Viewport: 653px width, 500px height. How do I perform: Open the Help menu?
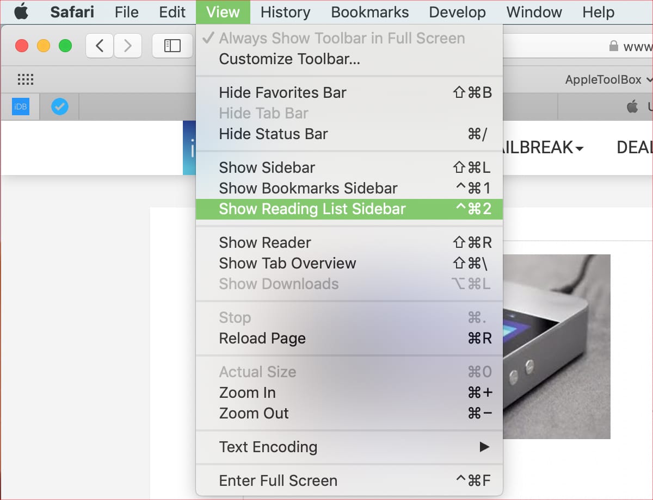tap(599, 12)
